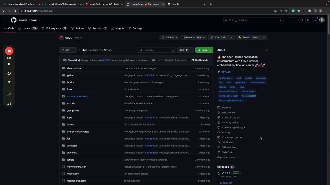Switch to the Issues tab
The width and height of the screenshot is (330, 185).
(x=28, y=28)
